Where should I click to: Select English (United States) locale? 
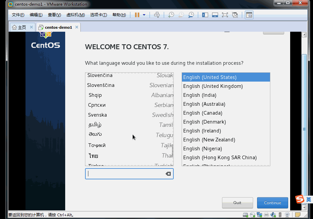226,77
